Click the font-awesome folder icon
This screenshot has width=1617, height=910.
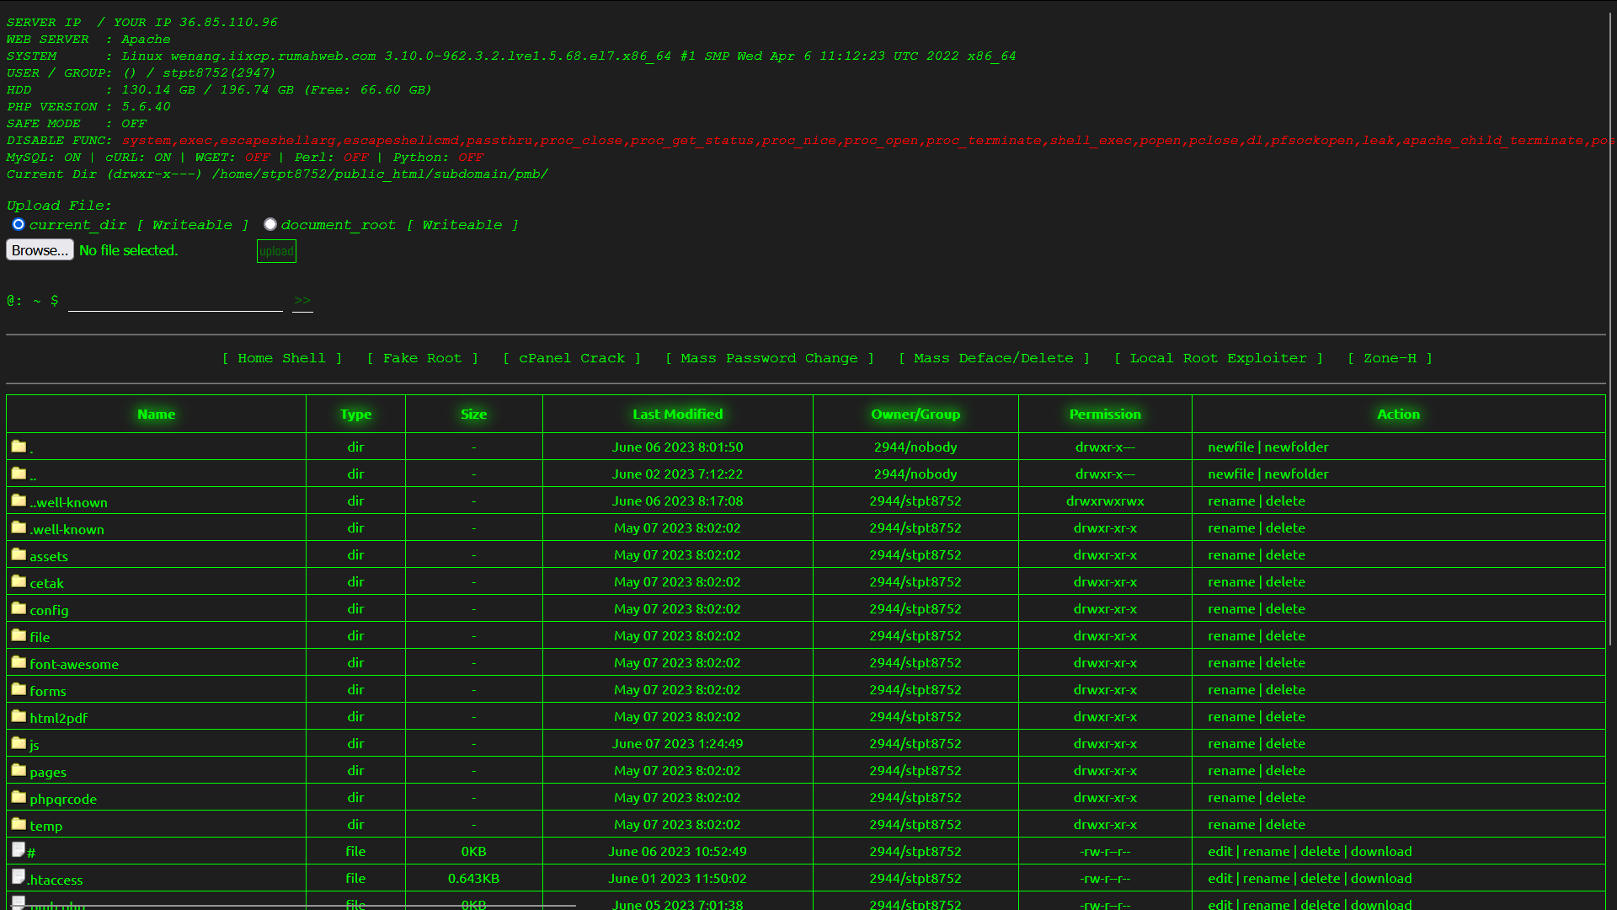tap(19, 662)
